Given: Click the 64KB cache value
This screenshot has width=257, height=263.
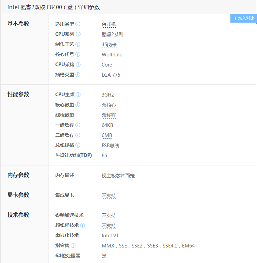Looking at the screenshot, I should (107, 125).
